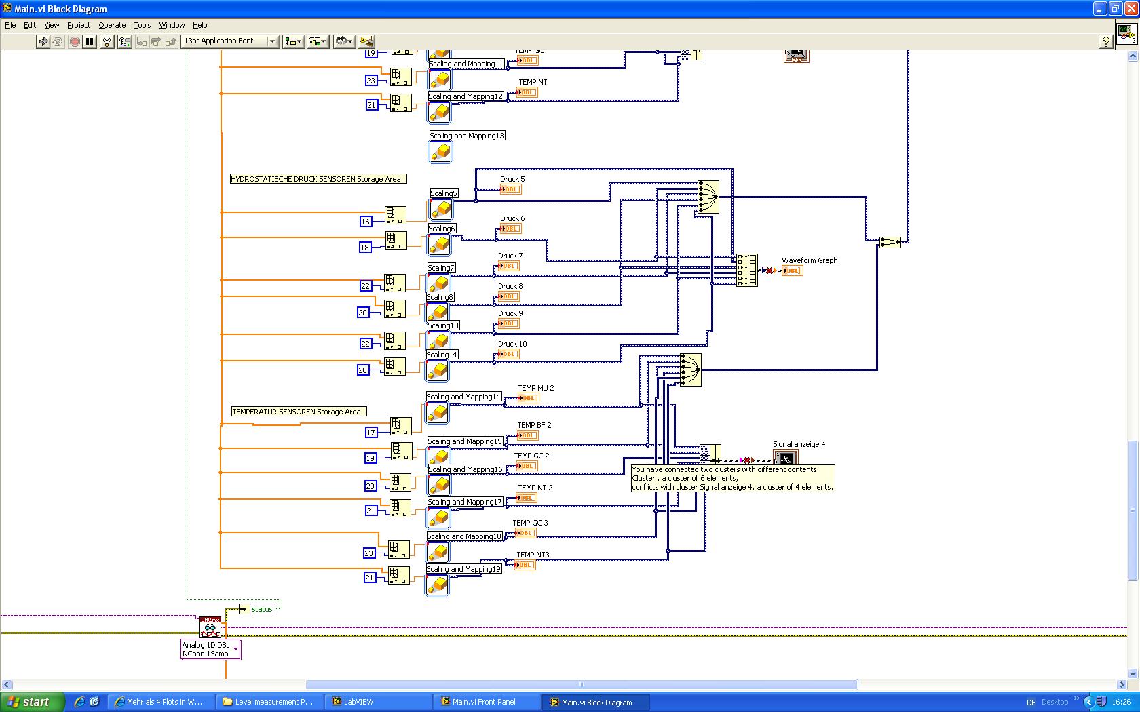This screenshot has width=1140, height=712.
Task: Click the Windows start button
Action: tap(32, 702)
